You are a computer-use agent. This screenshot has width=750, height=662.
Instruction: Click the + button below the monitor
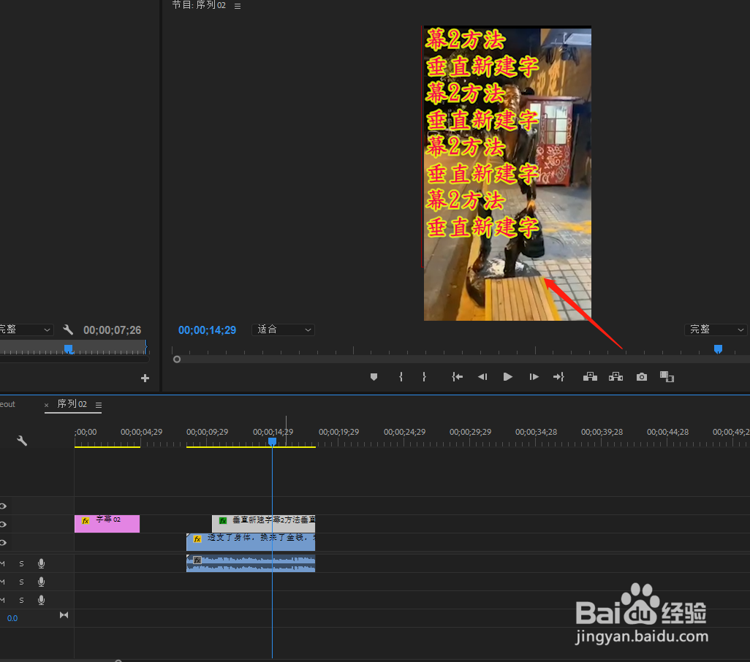tap(145, 378)
